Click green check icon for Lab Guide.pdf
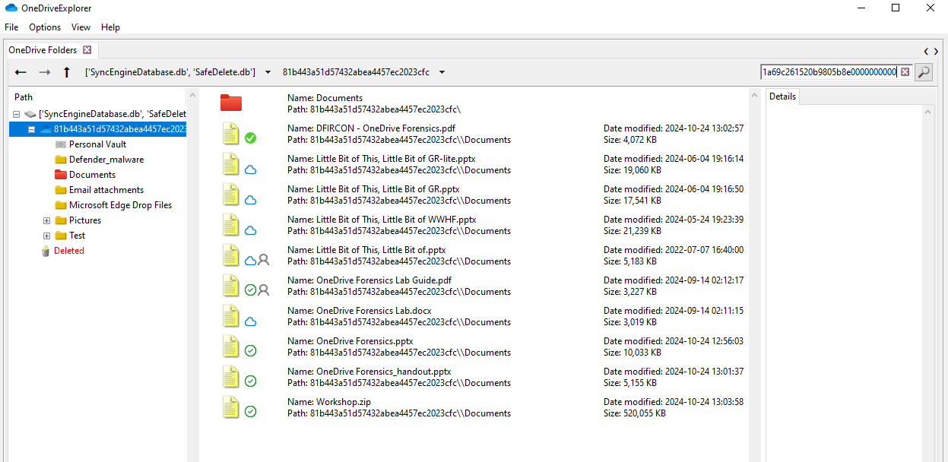The height and width of the screenshot is (462, 948). click(250, 290)
